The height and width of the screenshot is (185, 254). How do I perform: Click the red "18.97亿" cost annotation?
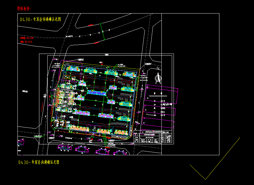click(26, 42)
